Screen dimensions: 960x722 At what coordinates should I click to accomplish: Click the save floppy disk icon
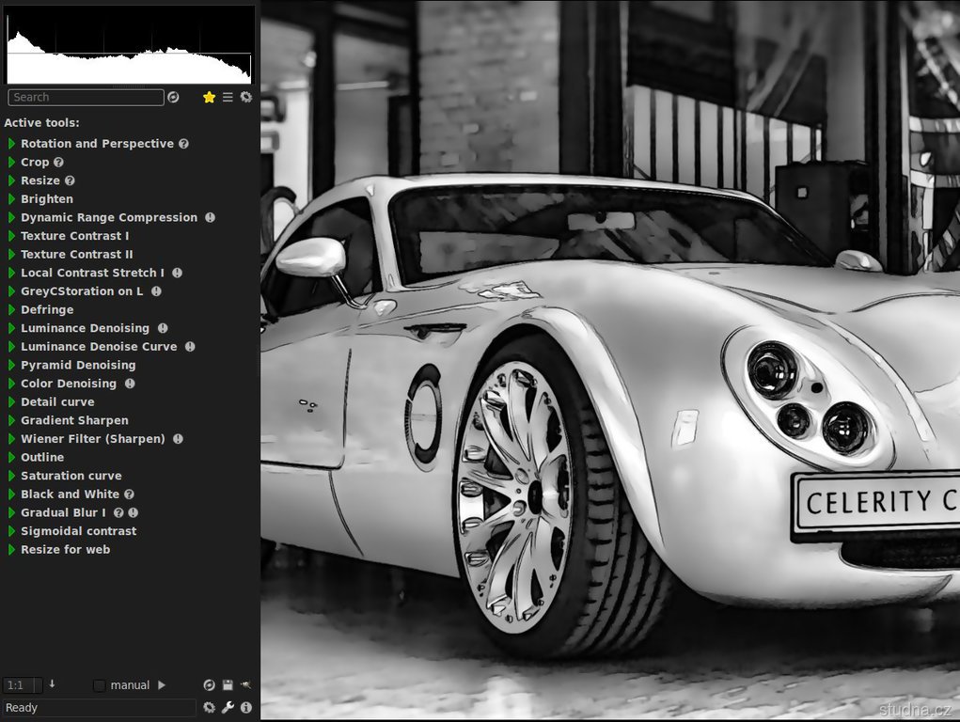coord(228,685)
